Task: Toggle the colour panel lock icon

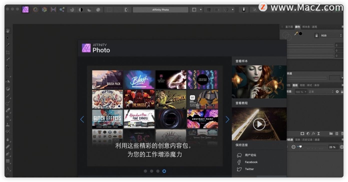Action: point(316,35)
